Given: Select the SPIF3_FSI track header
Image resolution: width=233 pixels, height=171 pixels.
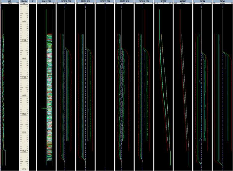Looking at the screenshot, I should [124, 1].
